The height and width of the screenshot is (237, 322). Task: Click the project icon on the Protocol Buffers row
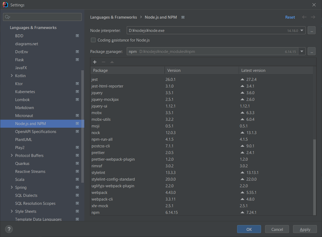77,155
